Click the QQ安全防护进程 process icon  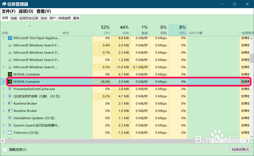[10, 96]
